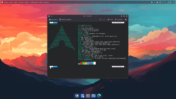Open the Discover software store dock icon
176x99 pixels.
coord(83,96)
